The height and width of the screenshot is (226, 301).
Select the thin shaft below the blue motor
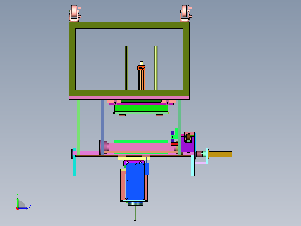(135, 213)
